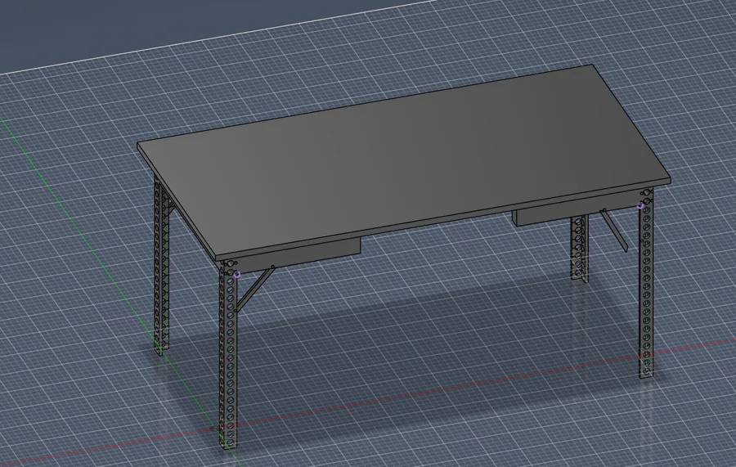Select the long perforated leg at the right corner
736x467 pixels.
click(646, 284)
